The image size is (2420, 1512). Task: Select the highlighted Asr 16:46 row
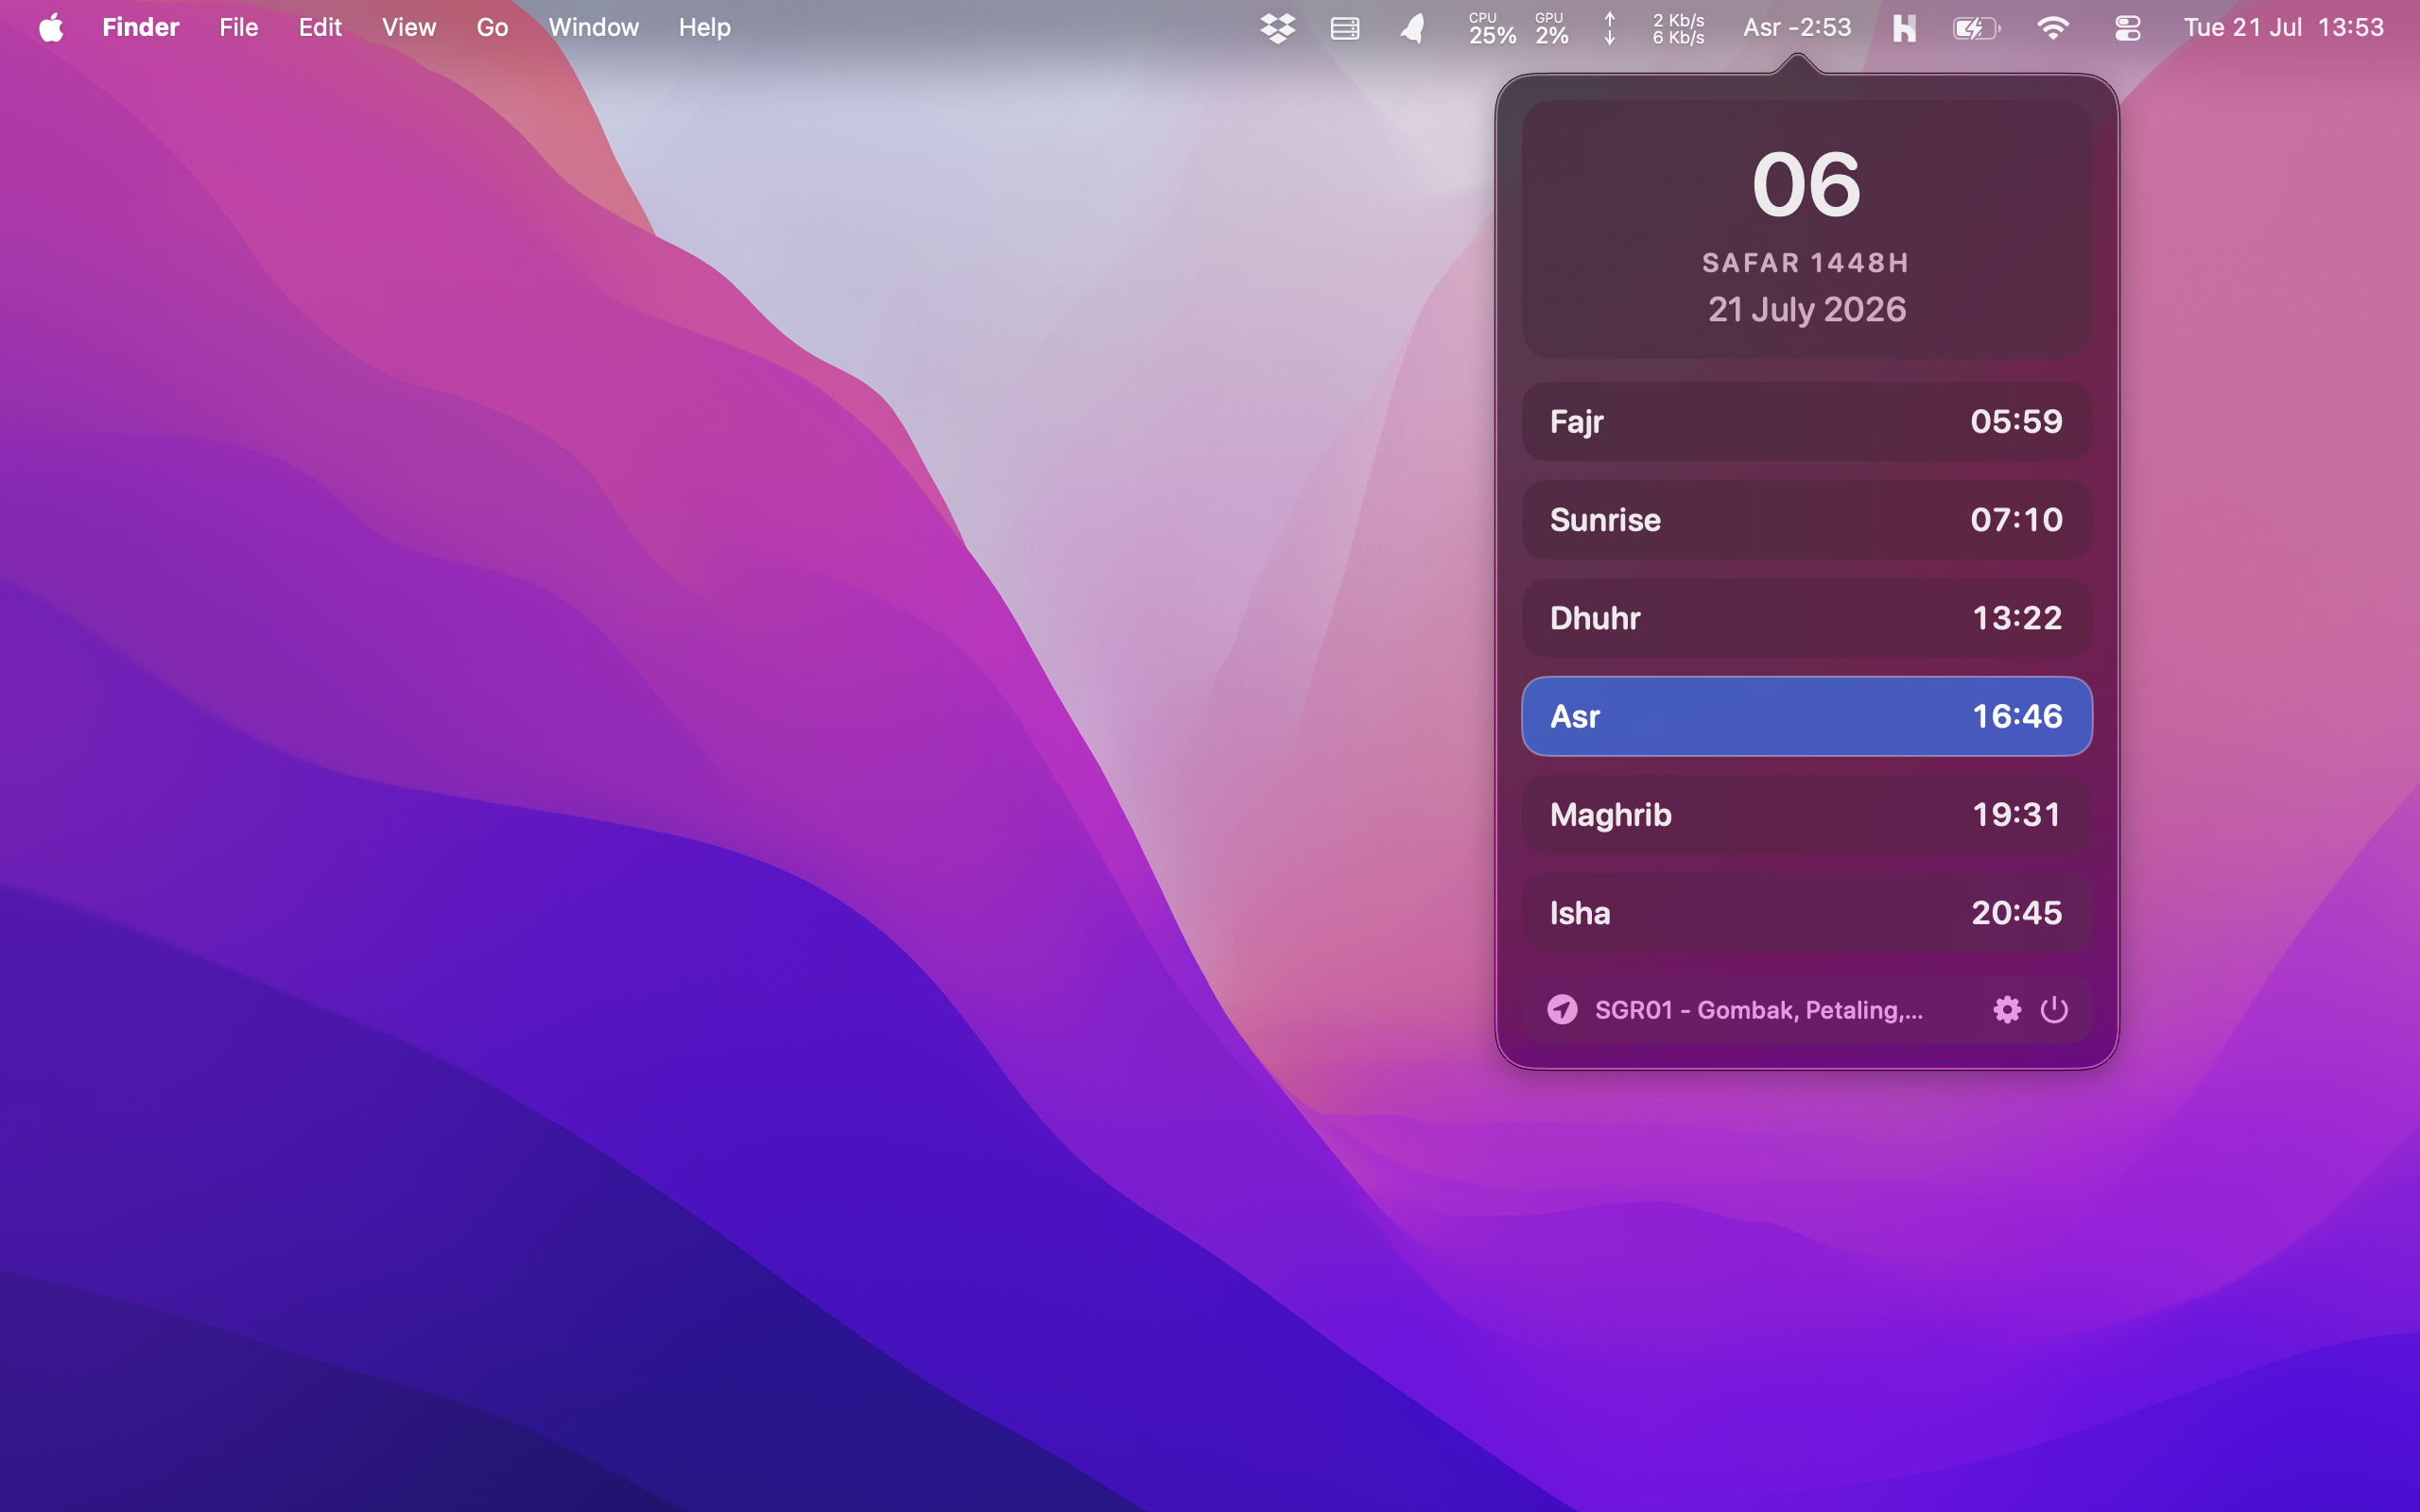(x=1806, y=716)
